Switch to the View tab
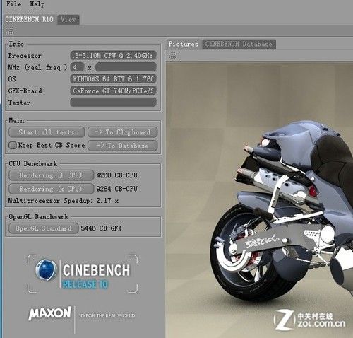The width and height of the screenshot is (353, 338). coord(68,20)
